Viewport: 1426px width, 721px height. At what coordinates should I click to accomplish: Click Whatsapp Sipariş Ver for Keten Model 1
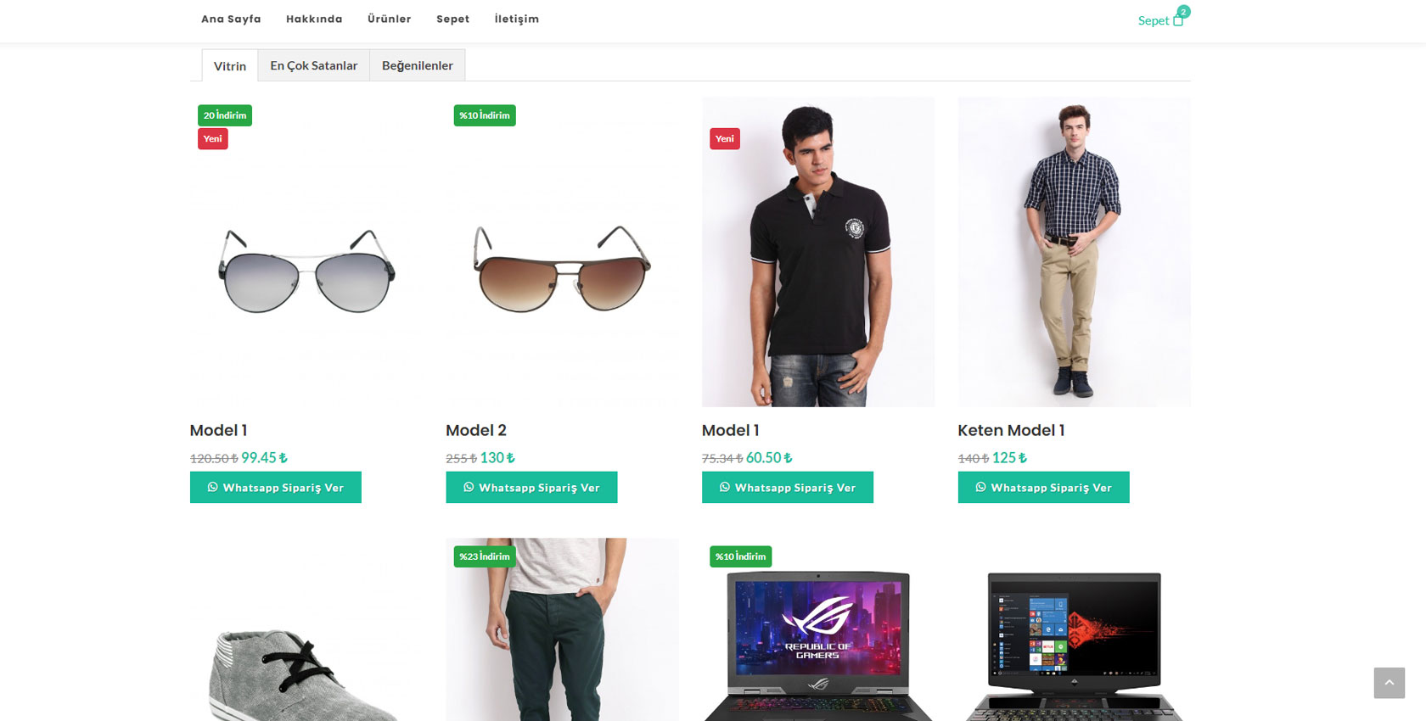[1043, 487]
